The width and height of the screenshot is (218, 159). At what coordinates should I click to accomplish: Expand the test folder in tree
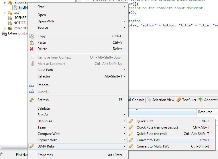point(5,13)
